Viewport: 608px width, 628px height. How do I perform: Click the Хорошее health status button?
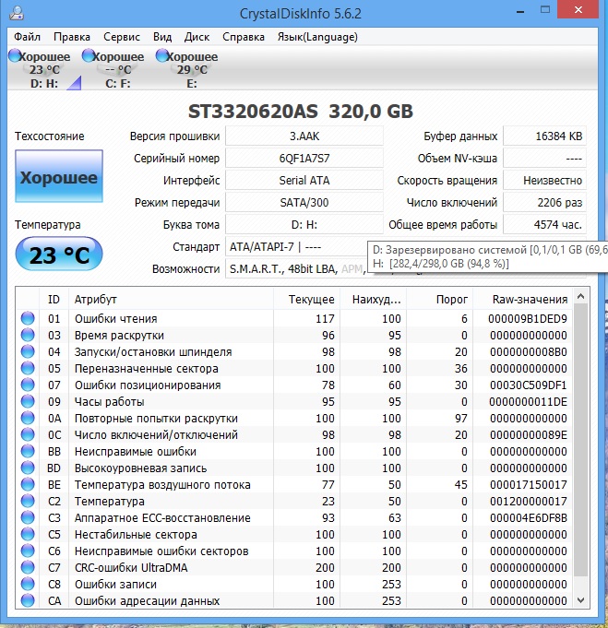(x=58, y=178)
